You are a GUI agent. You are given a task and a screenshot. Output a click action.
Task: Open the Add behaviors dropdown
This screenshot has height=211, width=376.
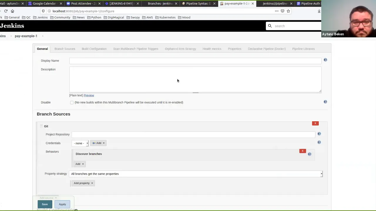click(79, 164)
